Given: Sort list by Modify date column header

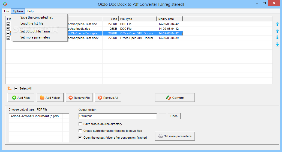Looking at the screenshot, I should pyautogui.click(x=170, y=19).
